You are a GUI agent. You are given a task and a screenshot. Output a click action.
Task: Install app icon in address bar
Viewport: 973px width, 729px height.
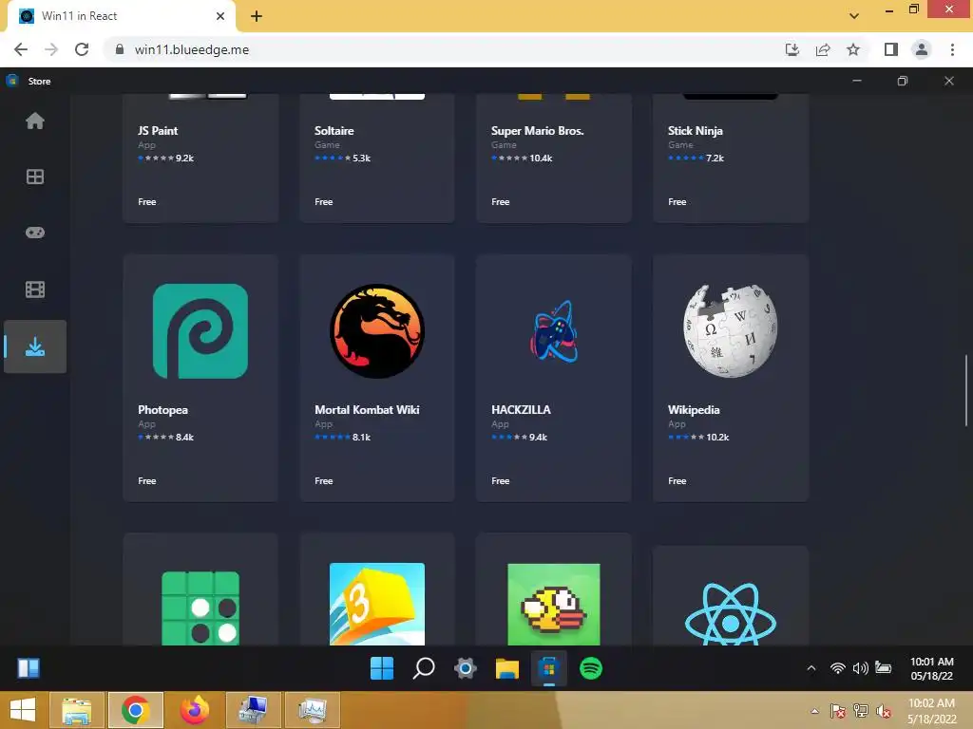click(x=792, y=49)
